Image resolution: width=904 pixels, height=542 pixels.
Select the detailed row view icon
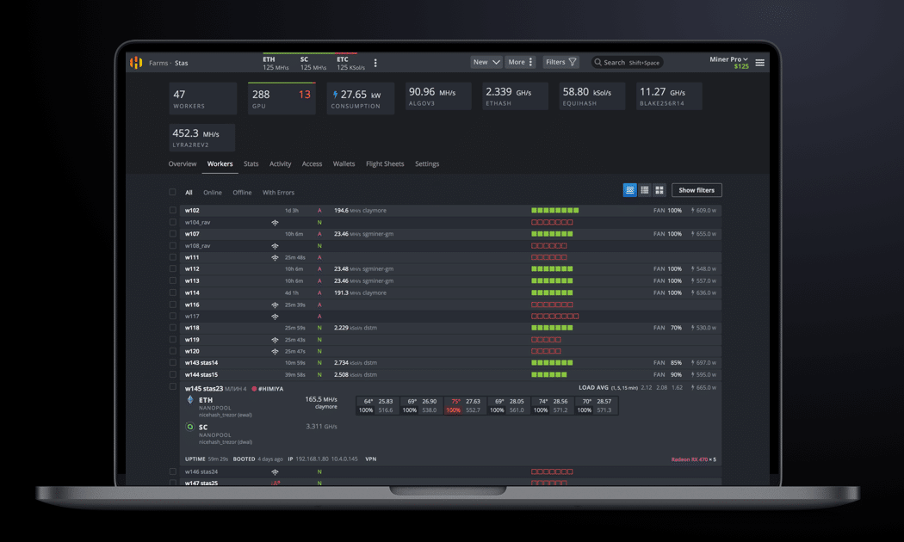click(x=629, y=190)
